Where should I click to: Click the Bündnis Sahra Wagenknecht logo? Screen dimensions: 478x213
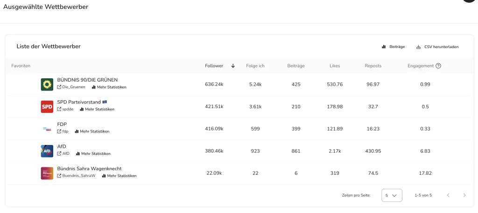click(x=47, y=173)
